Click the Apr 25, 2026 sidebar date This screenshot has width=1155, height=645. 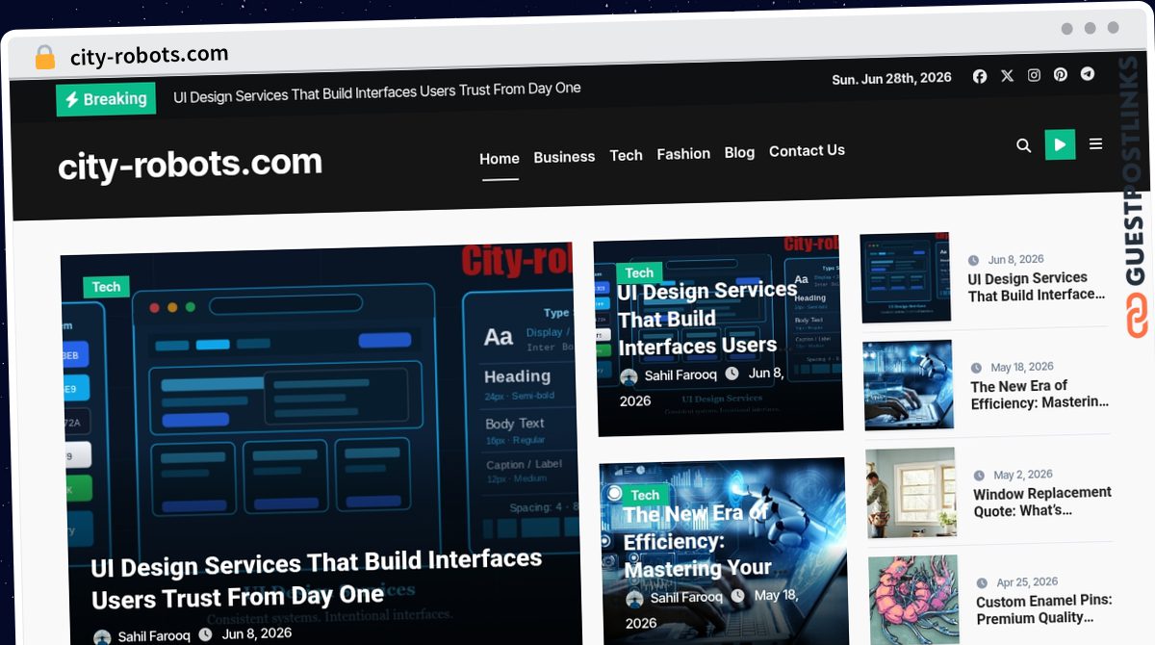coord(1027,582)
